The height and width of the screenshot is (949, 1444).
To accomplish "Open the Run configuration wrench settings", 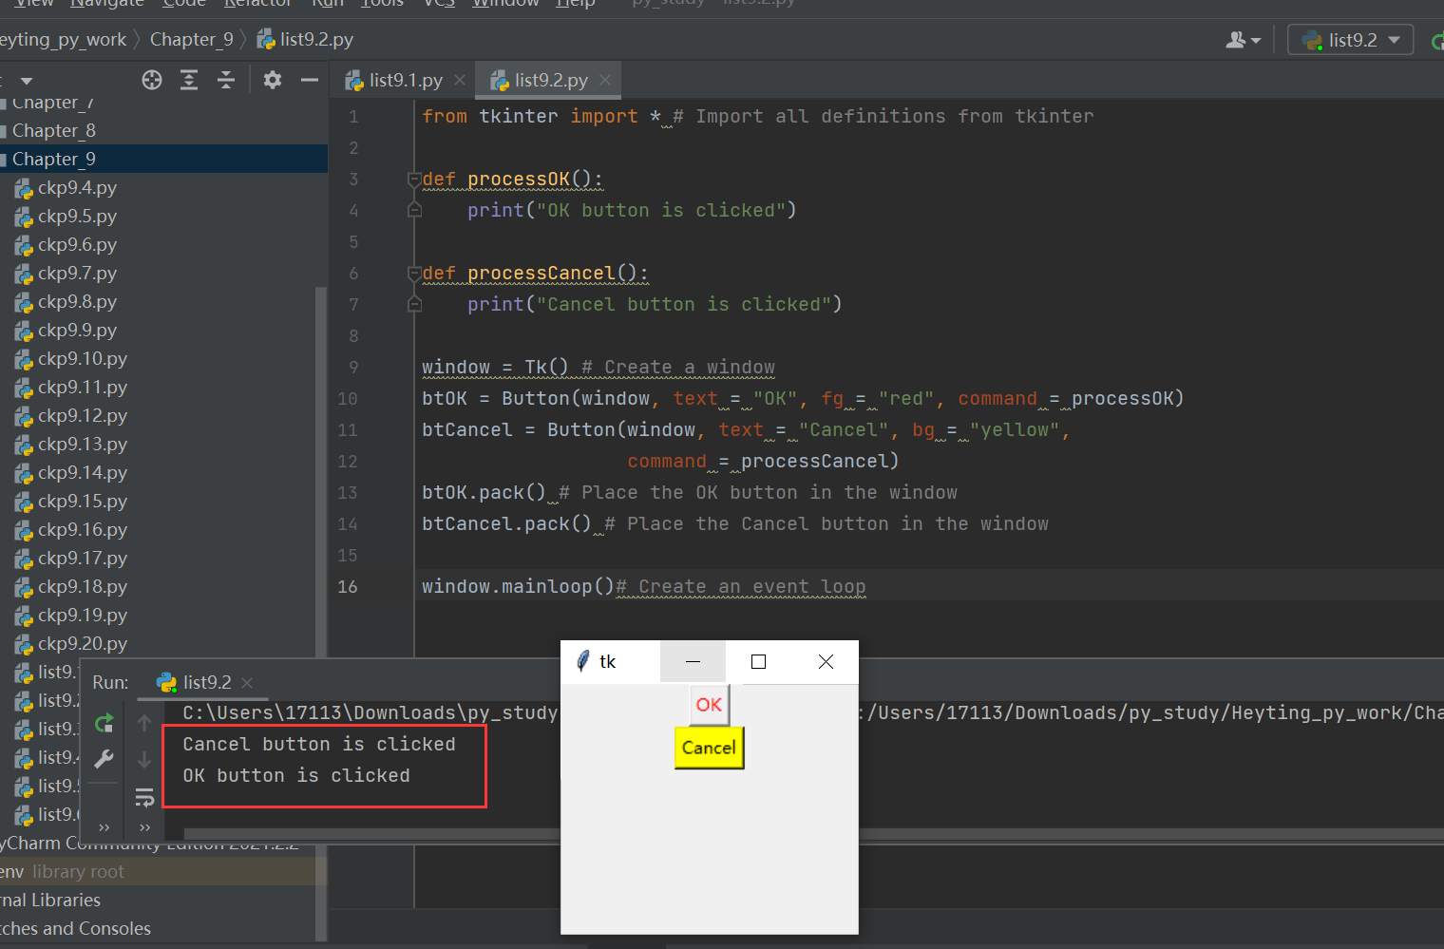I will (x=104, y=759).
